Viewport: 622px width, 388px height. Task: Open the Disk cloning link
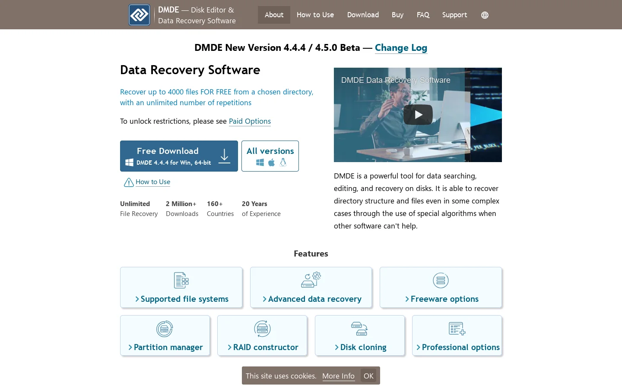[363, 347]
